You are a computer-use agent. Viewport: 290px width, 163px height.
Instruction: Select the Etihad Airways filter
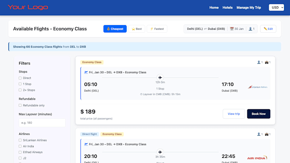[x=20, y=152]
